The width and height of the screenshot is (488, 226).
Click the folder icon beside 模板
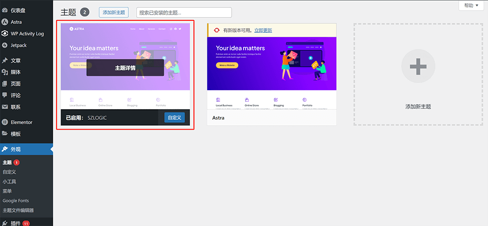pyautogui.click(x=5, y=134)
